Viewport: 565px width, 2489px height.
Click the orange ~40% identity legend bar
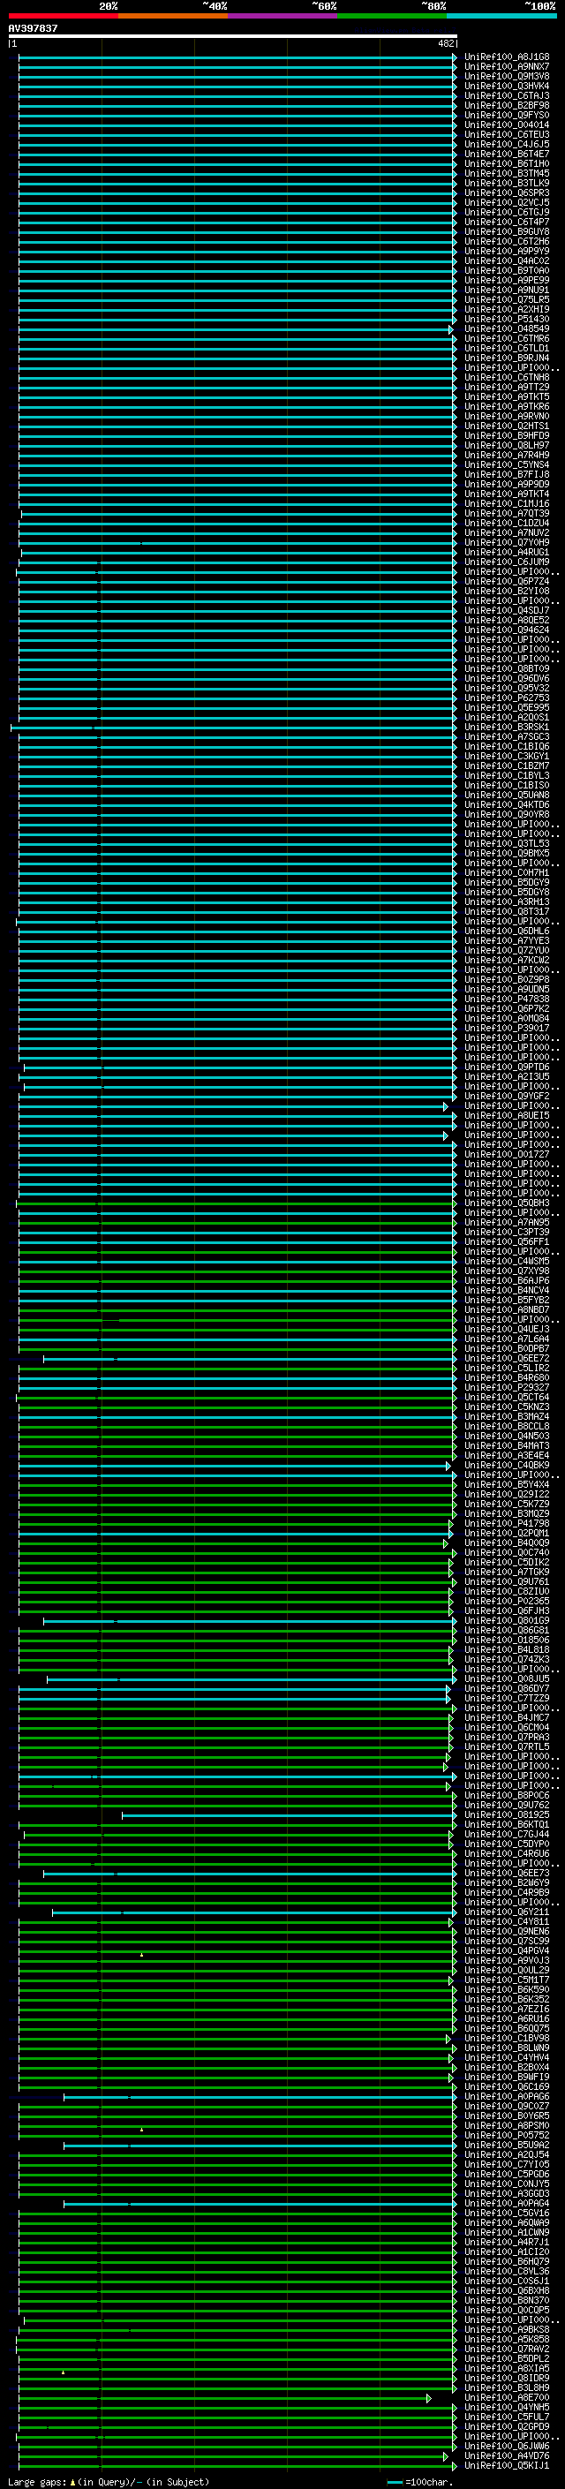(x=173, y=16)
